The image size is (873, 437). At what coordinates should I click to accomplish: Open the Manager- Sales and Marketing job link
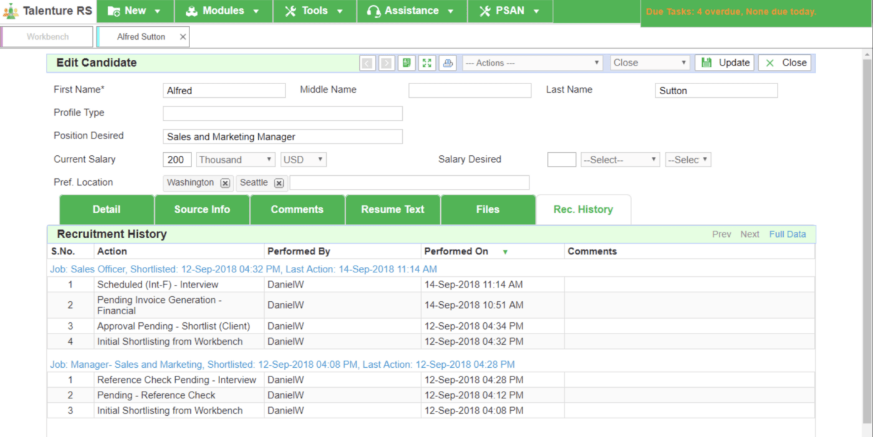click(282, 365)
